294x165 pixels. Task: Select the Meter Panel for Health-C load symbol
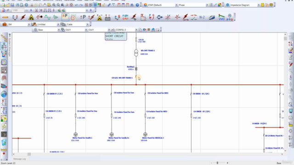pos(75,134)
